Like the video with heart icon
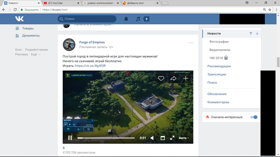 tap(161, 78)
